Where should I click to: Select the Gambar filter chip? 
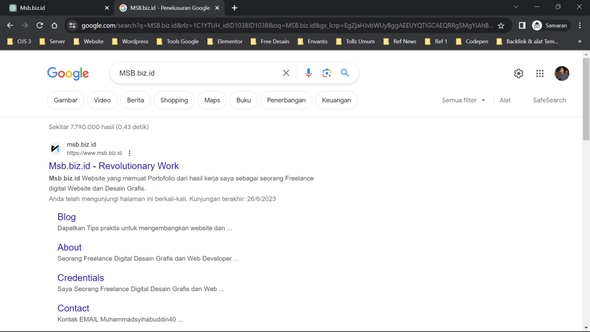(x=66, y=100)
